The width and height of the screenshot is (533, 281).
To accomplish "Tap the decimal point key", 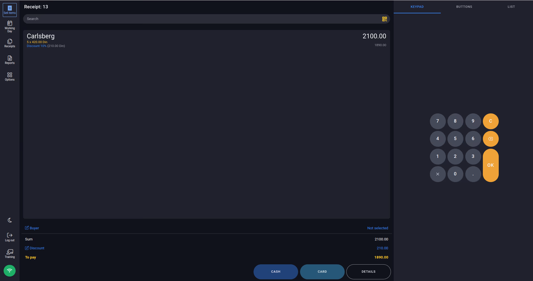I will (x=473, y=174).
